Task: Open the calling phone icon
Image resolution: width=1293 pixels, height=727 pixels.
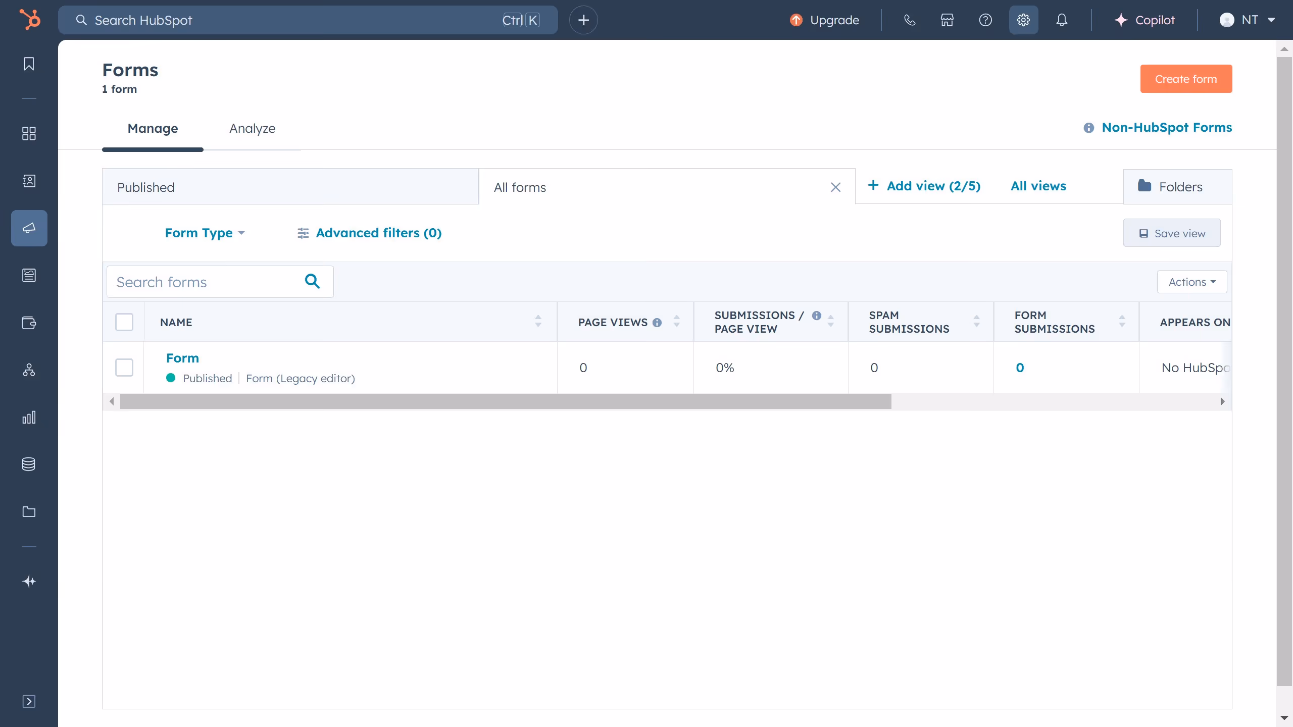Action: coord(910,20)
